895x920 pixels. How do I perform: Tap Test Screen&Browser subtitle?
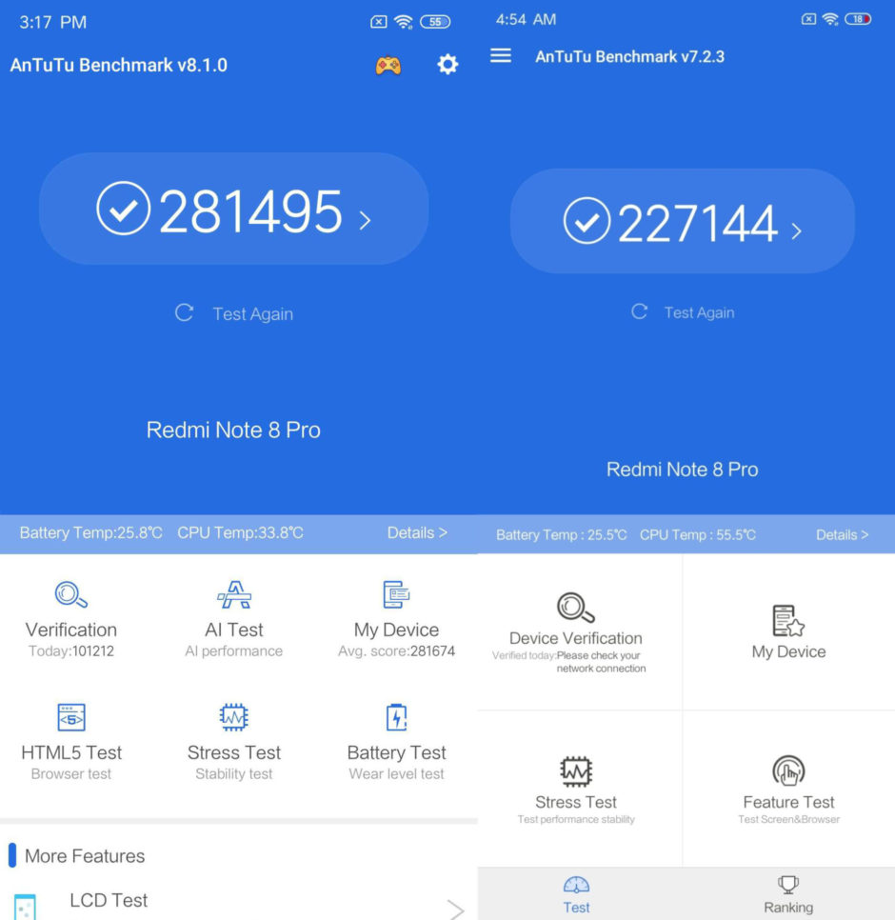click(788, 819)
